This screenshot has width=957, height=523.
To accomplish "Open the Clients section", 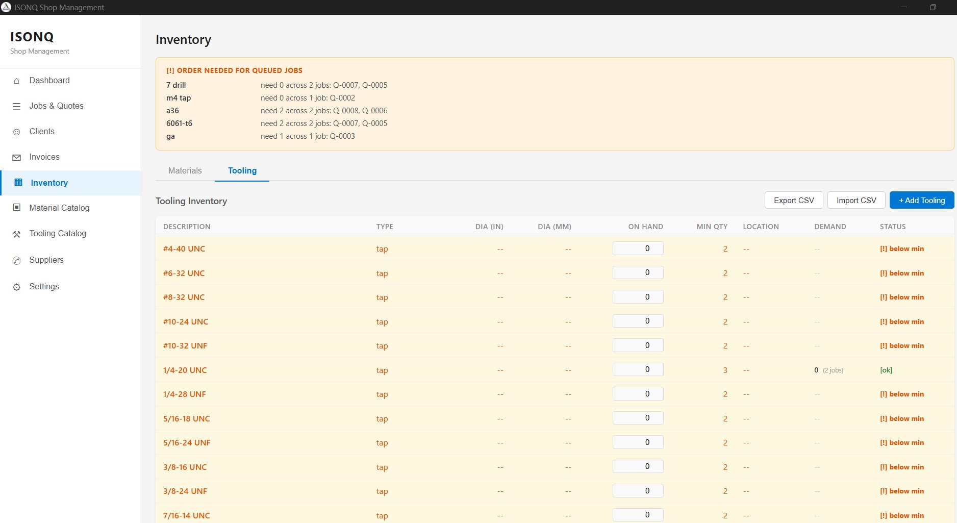I will pos(42,131).
